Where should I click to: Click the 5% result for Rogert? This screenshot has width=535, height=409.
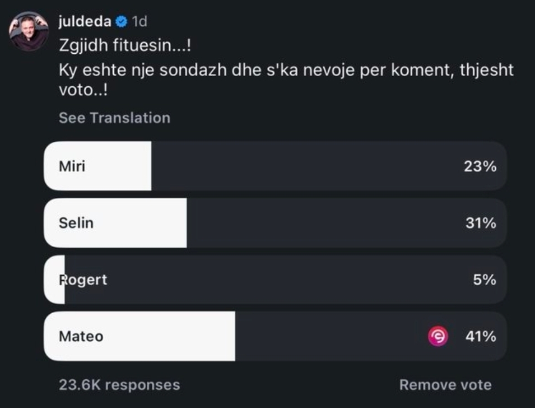click(x=485, y=280)
